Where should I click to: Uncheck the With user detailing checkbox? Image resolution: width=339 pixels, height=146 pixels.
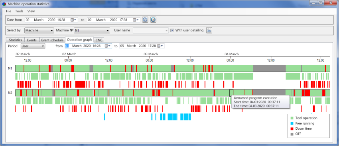[x=172, y=30]
